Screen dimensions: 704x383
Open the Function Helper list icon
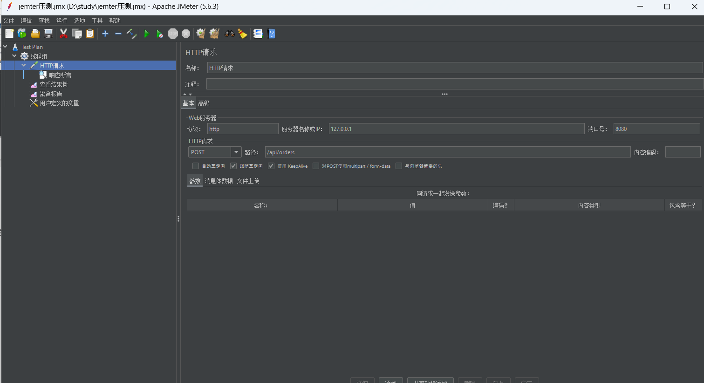pos(258,34)
